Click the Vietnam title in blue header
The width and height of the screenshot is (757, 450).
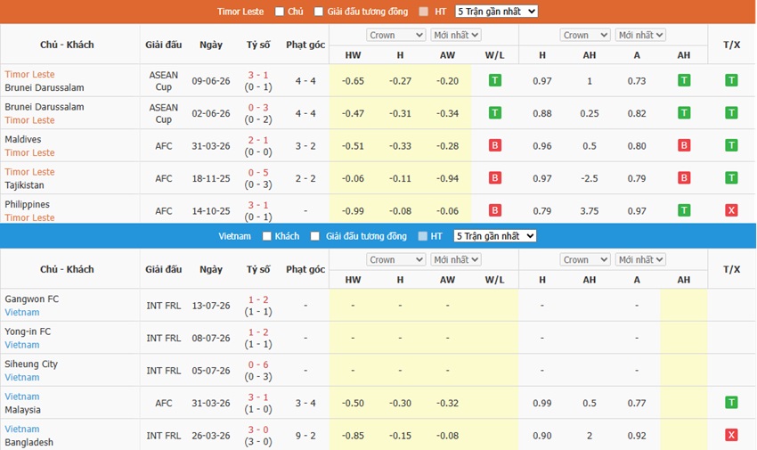(234, 236)
